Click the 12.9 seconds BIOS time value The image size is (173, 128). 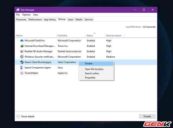[x=149, y=27]
